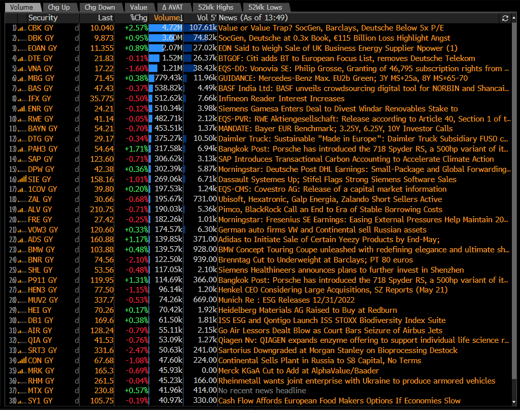Click the mini chart icon for AIR GY
520x410 pixels.
click(x=22, y=331)
